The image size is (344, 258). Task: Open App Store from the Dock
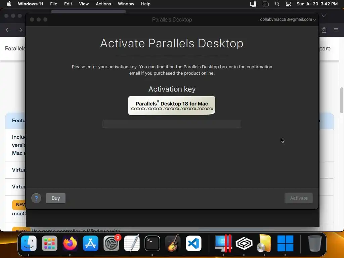[x=91, y=243]
